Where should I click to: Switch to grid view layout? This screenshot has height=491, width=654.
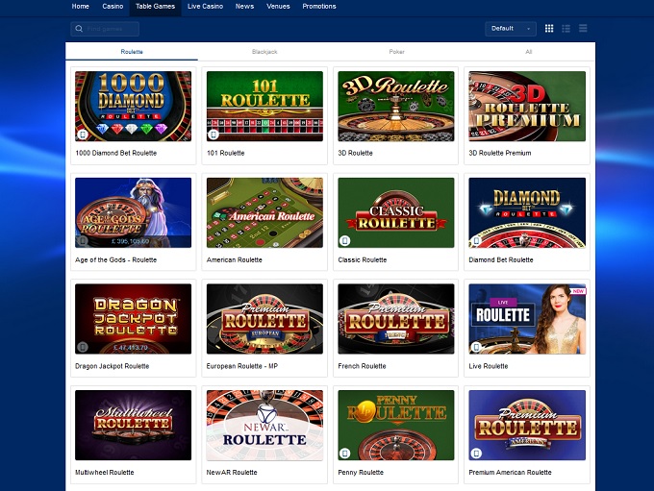[549, 29]
